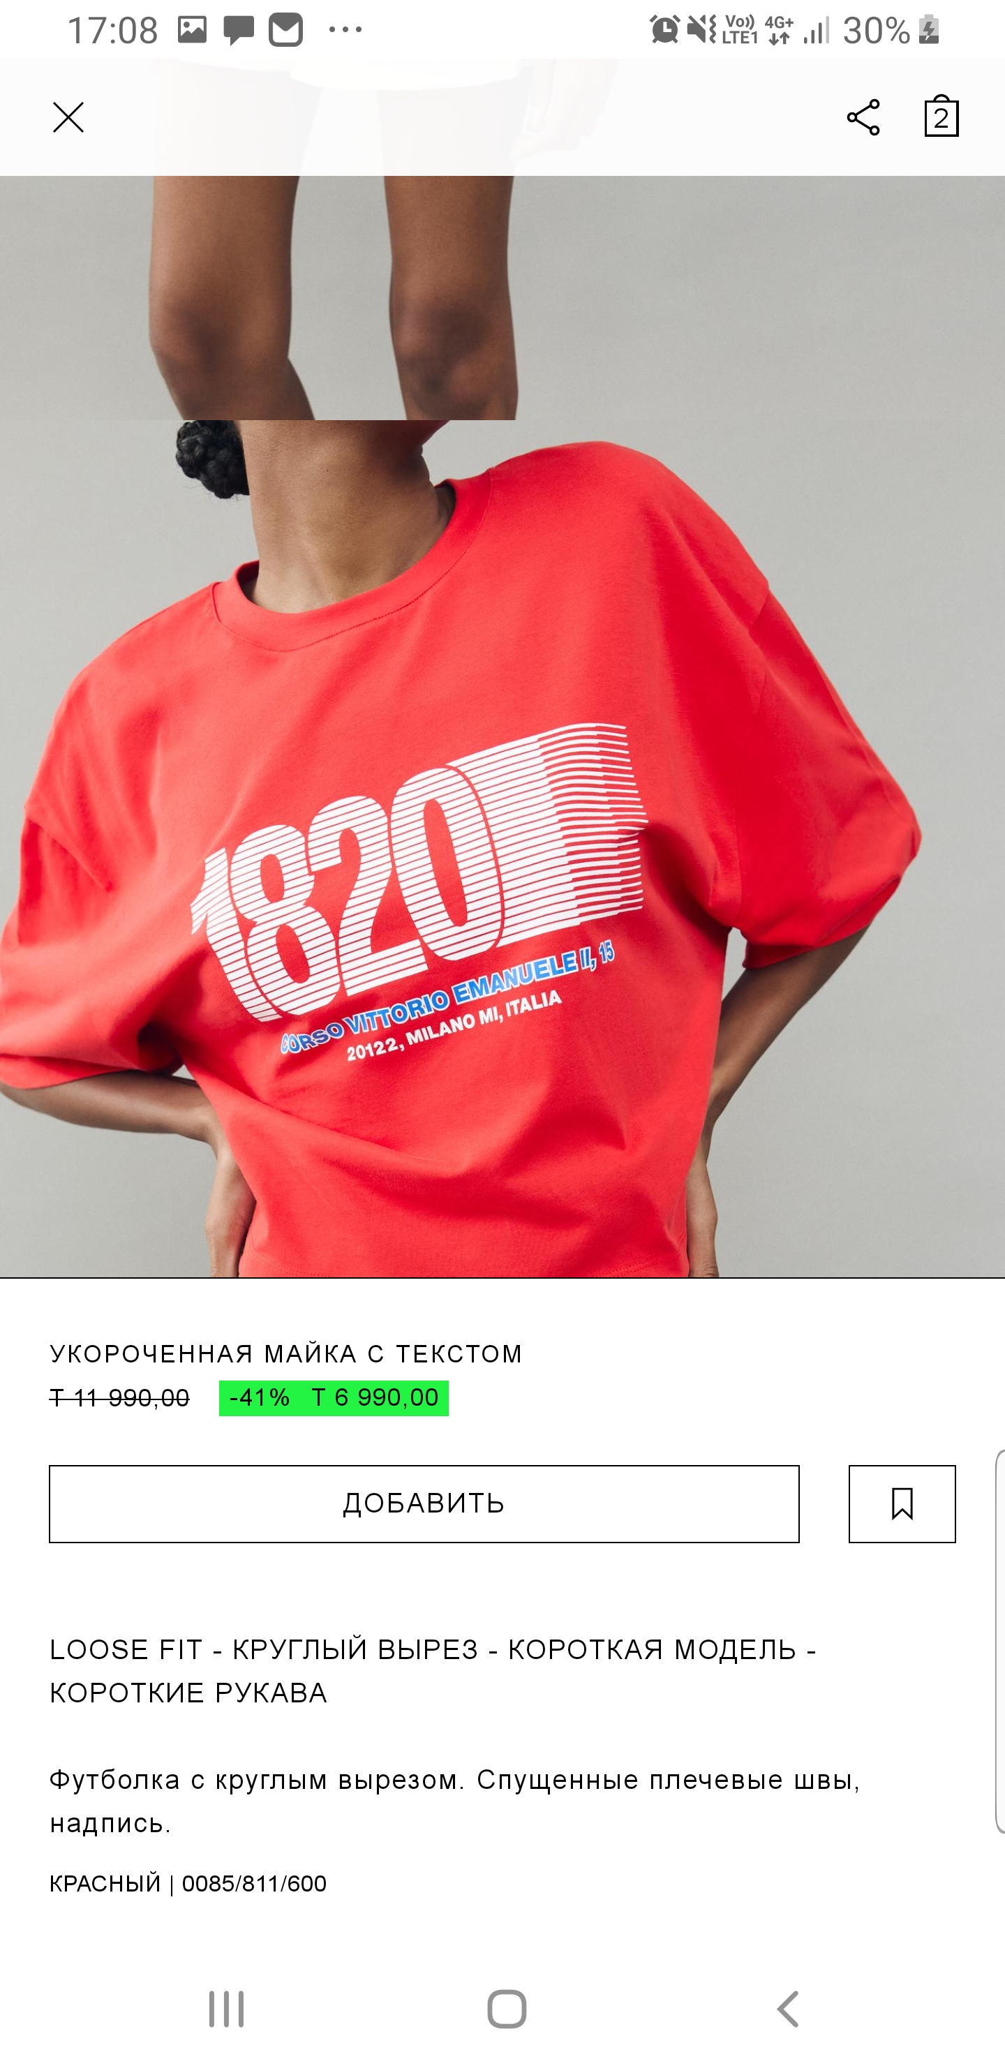Open Android recent apps button

[x=226, y=2009]
